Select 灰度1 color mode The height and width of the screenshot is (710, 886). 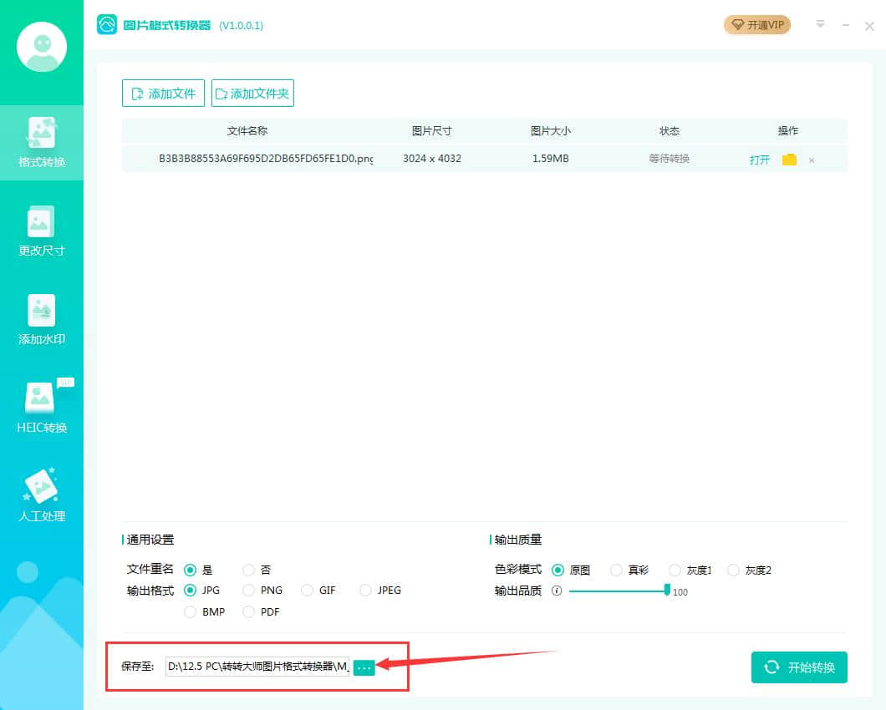click(675, 571)
